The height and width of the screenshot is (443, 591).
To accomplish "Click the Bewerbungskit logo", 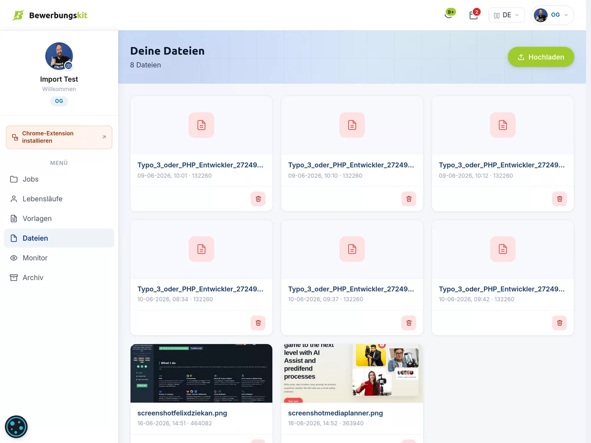I will click(50, 15).
